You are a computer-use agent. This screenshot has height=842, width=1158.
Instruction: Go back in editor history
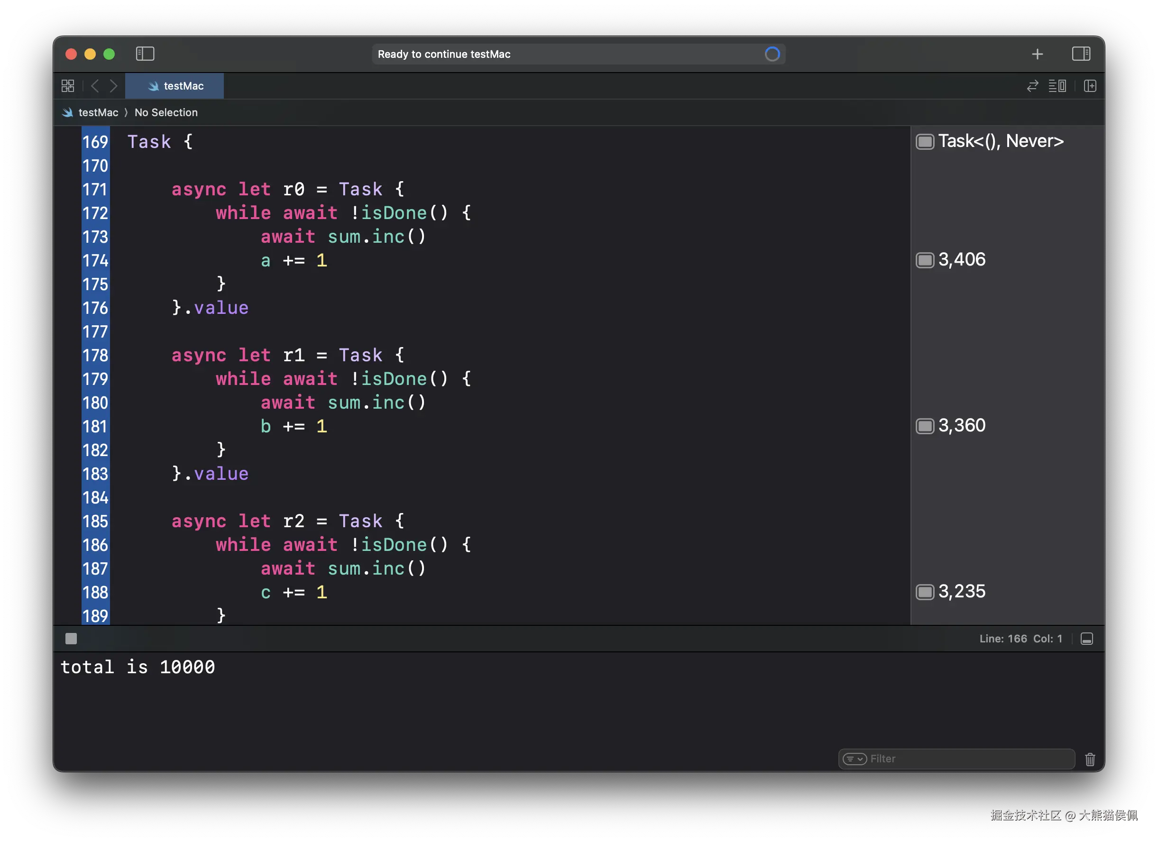(x=95, y=86)
